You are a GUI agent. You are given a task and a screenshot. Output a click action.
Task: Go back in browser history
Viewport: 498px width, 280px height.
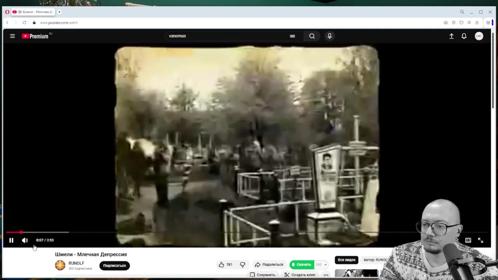pyautogui.click(x=7, y=23)
